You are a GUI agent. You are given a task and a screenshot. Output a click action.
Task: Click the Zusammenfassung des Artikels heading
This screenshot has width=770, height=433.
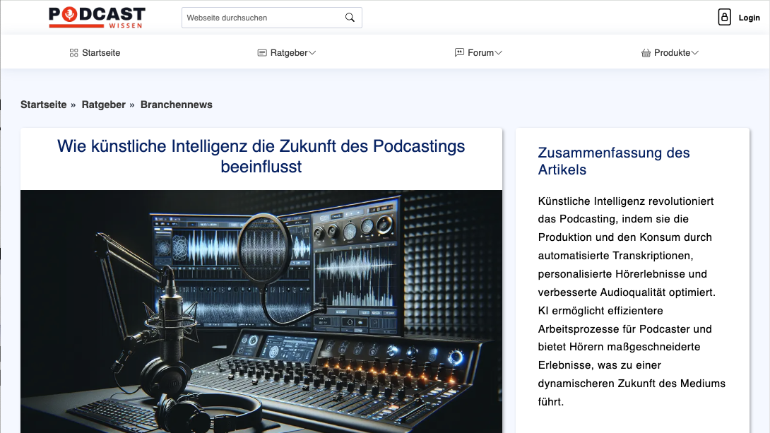click(x=614, y=161)
